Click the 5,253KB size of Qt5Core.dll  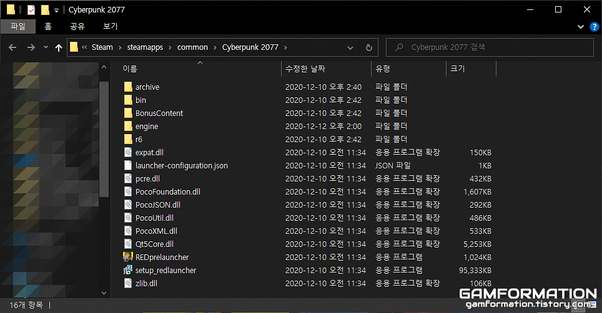pyautogui.click(x=477, y=244)
